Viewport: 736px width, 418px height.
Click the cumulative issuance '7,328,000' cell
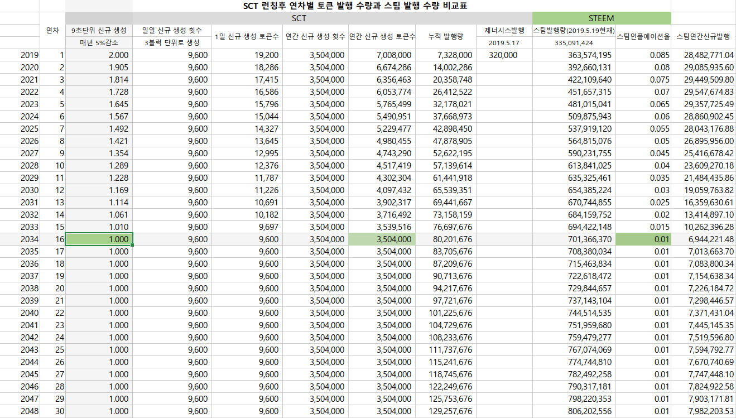[x=446, y=55]
